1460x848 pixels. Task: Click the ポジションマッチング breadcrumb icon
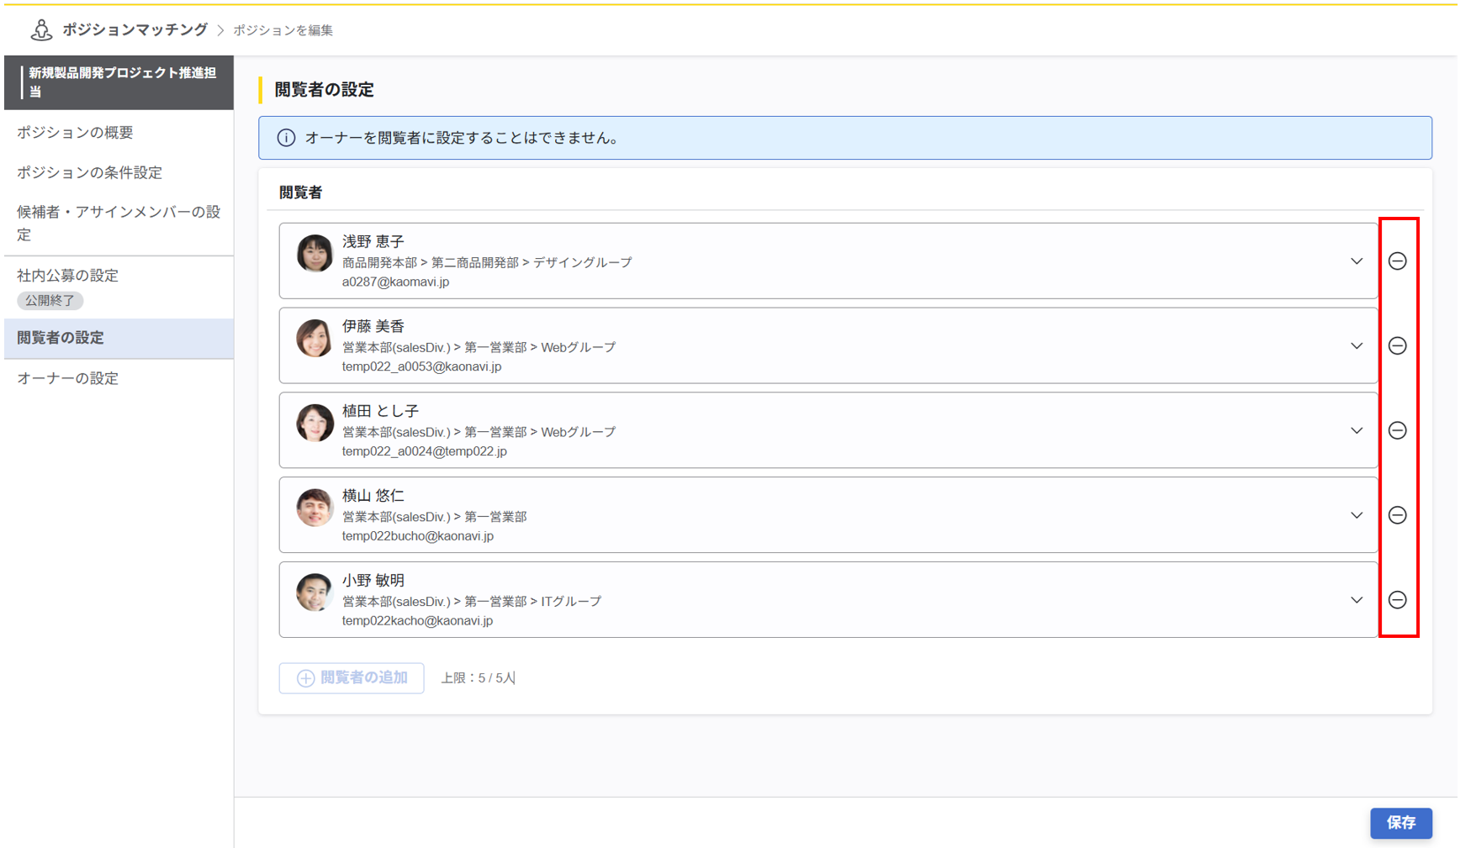(40, 29)
